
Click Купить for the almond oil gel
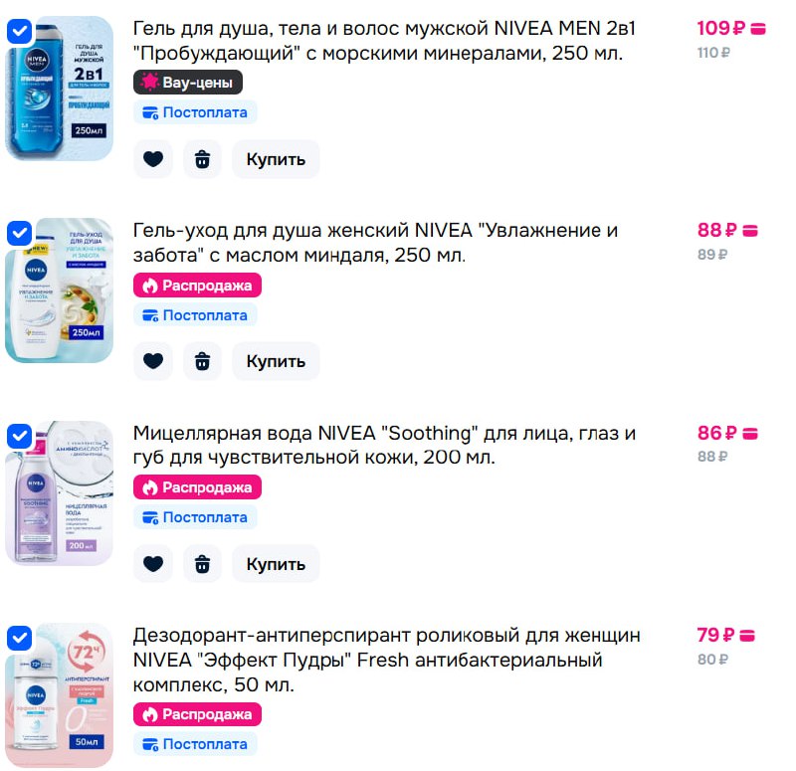click(x=276, y=361)
